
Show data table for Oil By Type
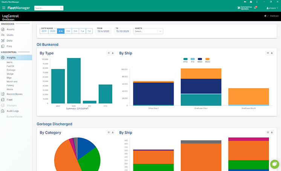tap(108, 53)
